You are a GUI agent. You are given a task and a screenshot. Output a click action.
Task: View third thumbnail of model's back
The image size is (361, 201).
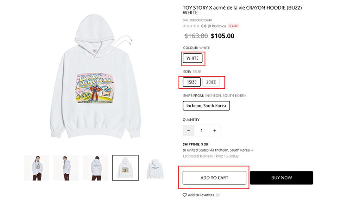pyautogui.click(x=96, y=168)
